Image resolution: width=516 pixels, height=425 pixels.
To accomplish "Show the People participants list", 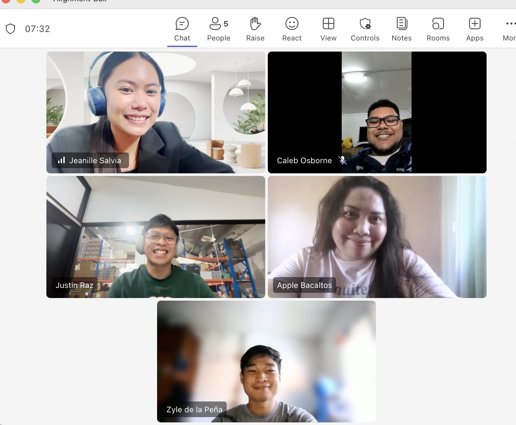I will click(x=219, y=29).
